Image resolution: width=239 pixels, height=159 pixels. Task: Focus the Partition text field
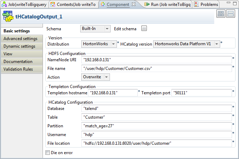point(157,125)
